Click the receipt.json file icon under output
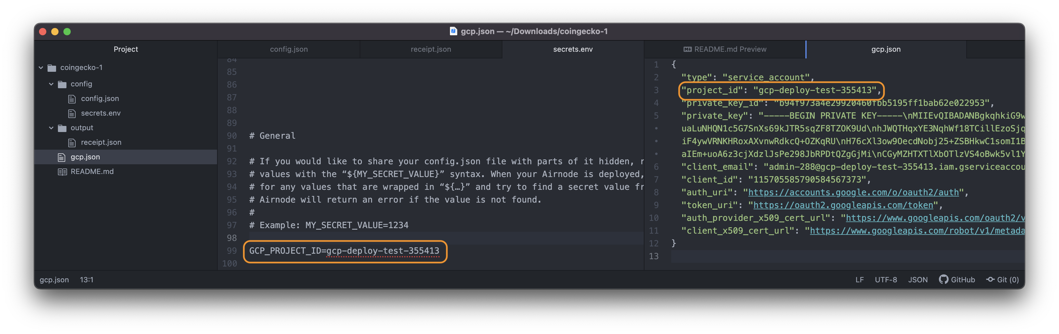The height and width of the screenshot is (334, 1059). (72, 142)
